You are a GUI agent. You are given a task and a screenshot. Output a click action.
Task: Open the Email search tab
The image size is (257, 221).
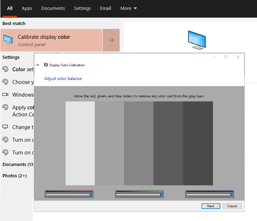coord(106,8)
